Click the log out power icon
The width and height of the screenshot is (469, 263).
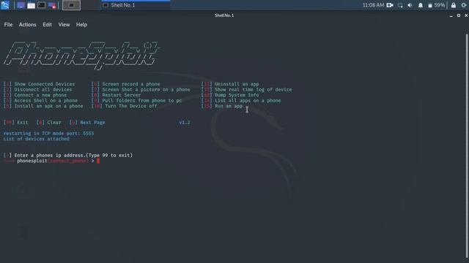[x=464, y=5]
